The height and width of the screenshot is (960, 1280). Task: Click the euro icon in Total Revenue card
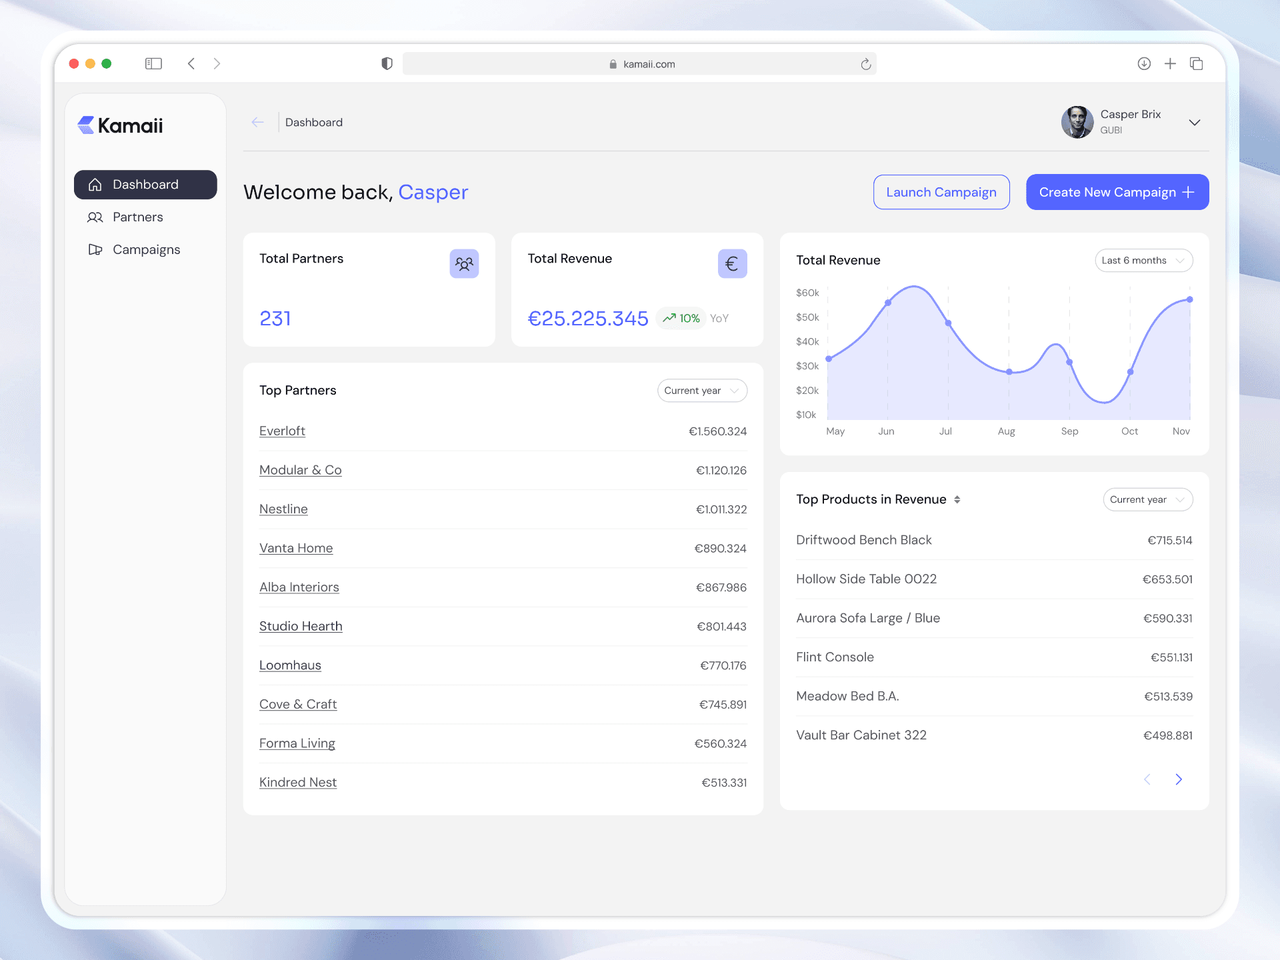coord(732,264)
